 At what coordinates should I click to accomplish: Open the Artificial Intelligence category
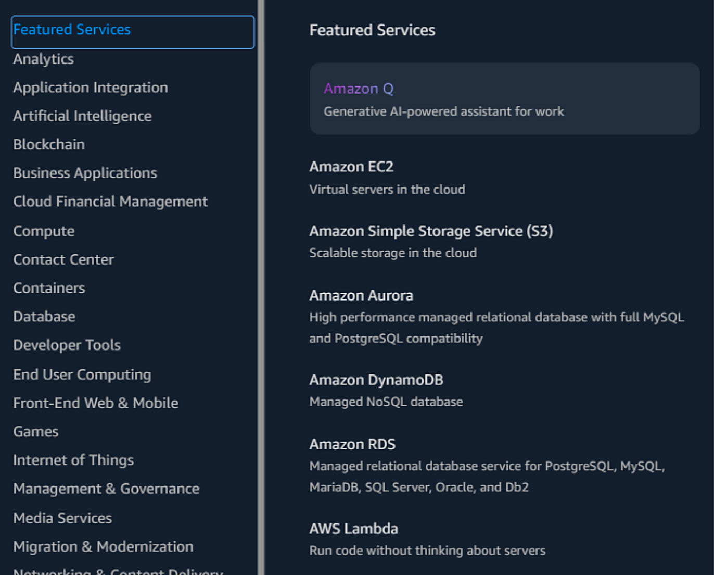(83, 116)
